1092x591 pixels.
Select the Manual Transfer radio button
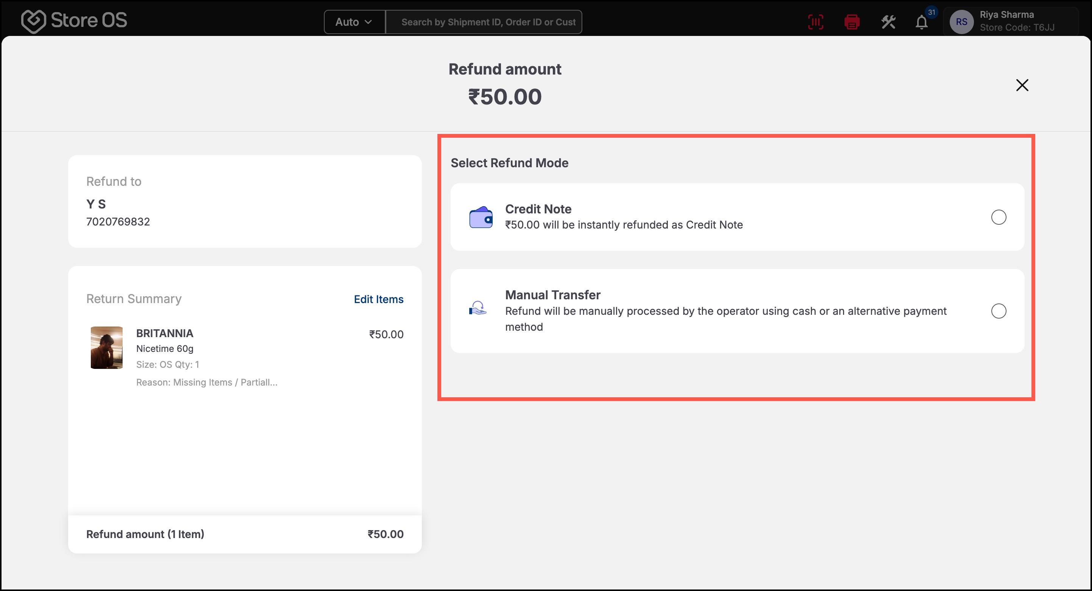tap(999, 311)
